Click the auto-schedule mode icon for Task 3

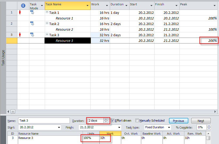point(32,35)
